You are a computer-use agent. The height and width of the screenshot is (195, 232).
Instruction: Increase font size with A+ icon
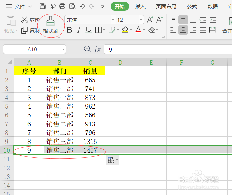150,20
